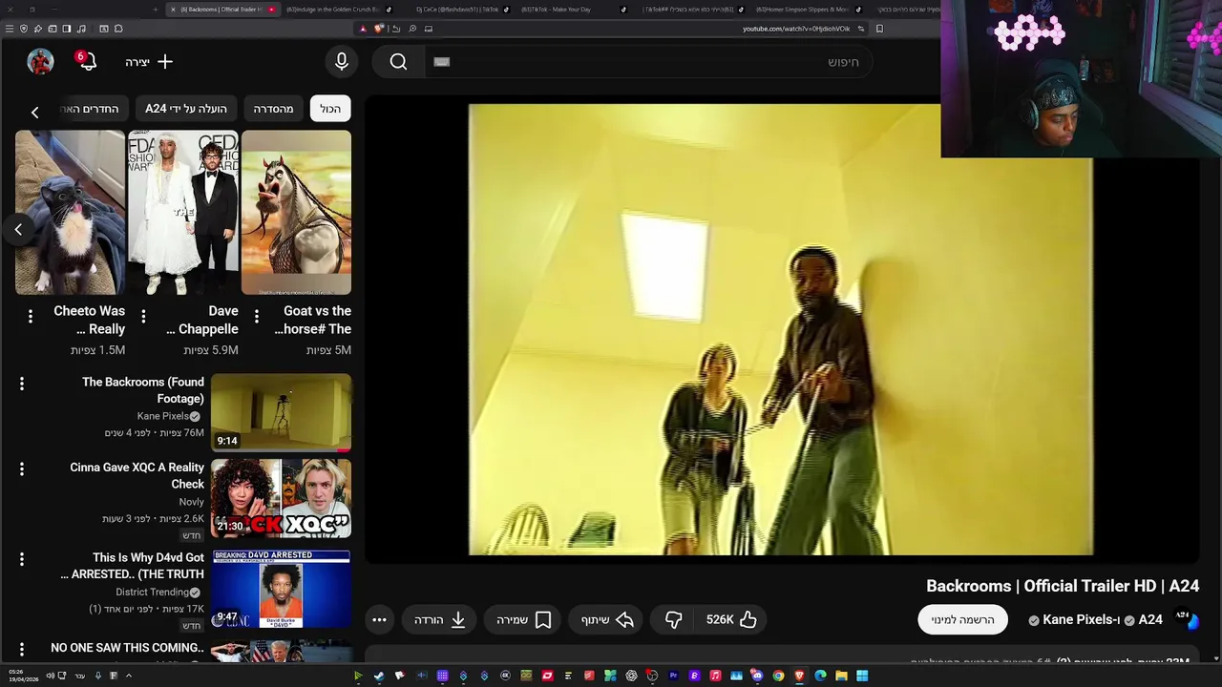
Task: Select the 'מהסדרה' filter chip
Action: click(273, 109)
